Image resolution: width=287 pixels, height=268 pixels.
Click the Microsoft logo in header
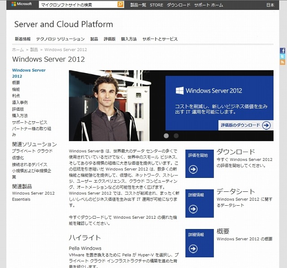point(19,4)
